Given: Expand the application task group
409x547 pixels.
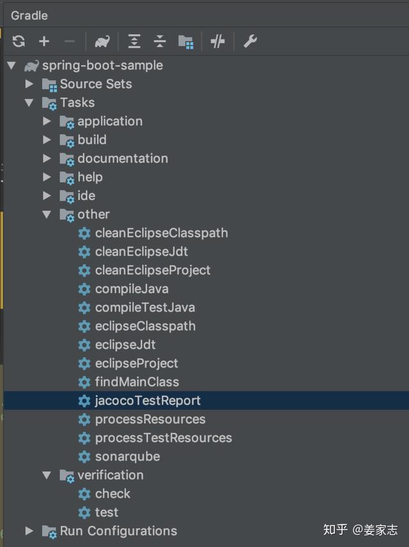Looking at the screenshot, I should click(x=47, y=121).
